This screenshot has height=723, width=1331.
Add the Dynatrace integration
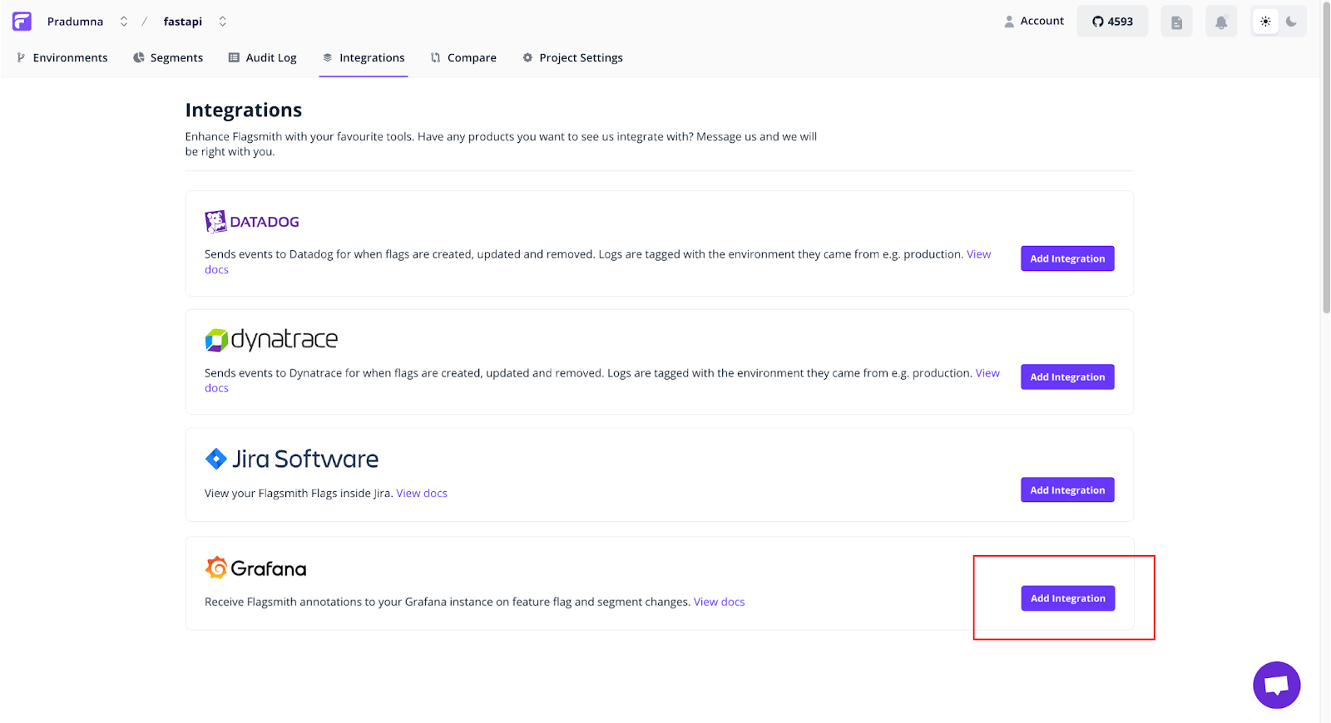[1067, 377]
